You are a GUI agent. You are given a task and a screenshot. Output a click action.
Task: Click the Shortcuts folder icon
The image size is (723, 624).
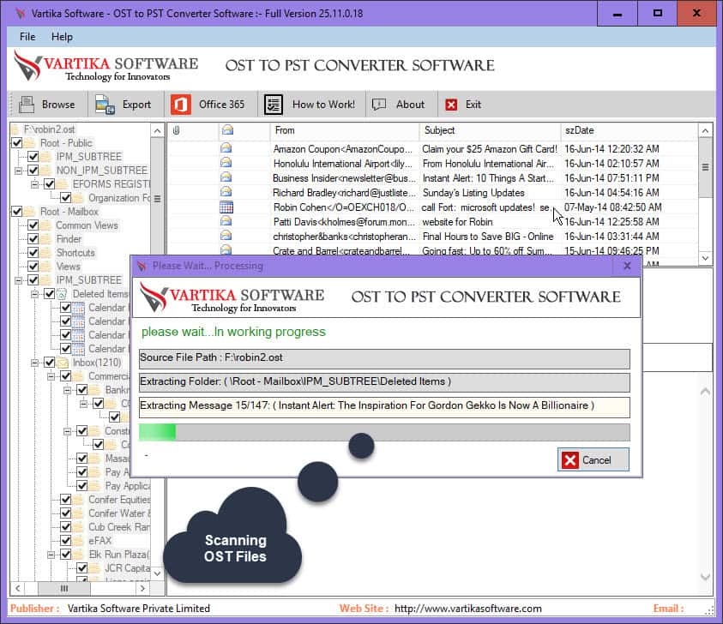(x=45, y=253)
